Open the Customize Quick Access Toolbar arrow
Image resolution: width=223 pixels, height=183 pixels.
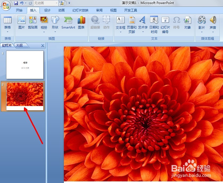coord(69,3)
